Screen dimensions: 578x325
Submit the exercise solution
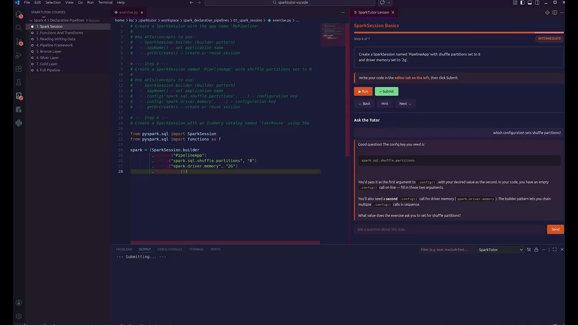pos(387,91)
